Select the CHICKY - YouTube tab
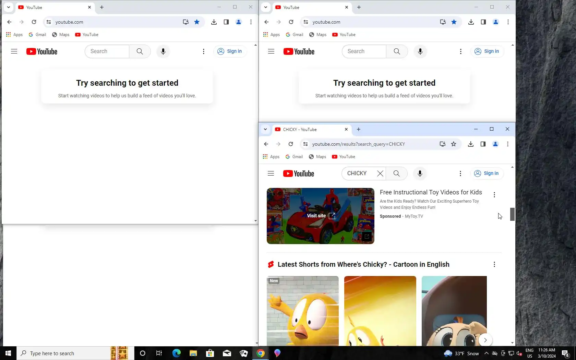Image resolution: width=576 pixels, height=360 pixels. (x=312, y=129)
